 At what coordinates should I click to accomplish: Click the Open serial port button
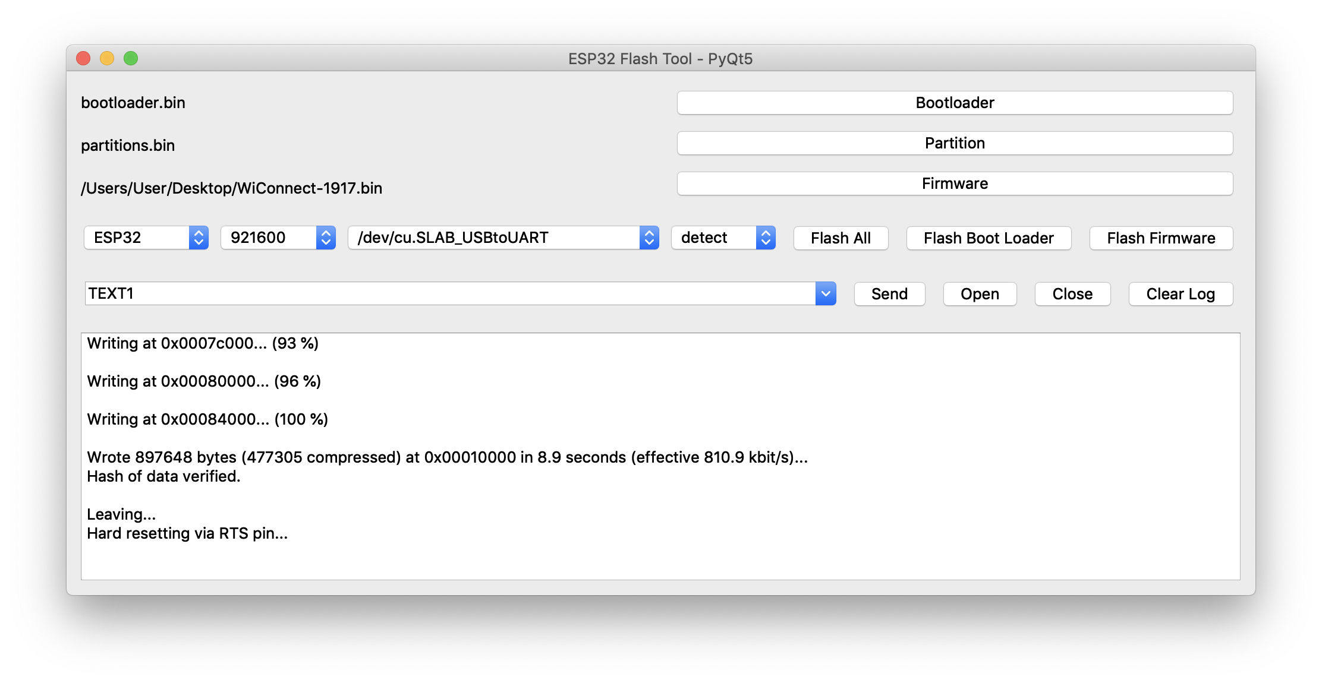click(980, 294)
